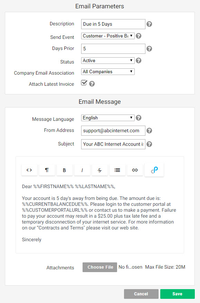Show help for the Status field
200x303 pixels.
(x=139, y=60)
